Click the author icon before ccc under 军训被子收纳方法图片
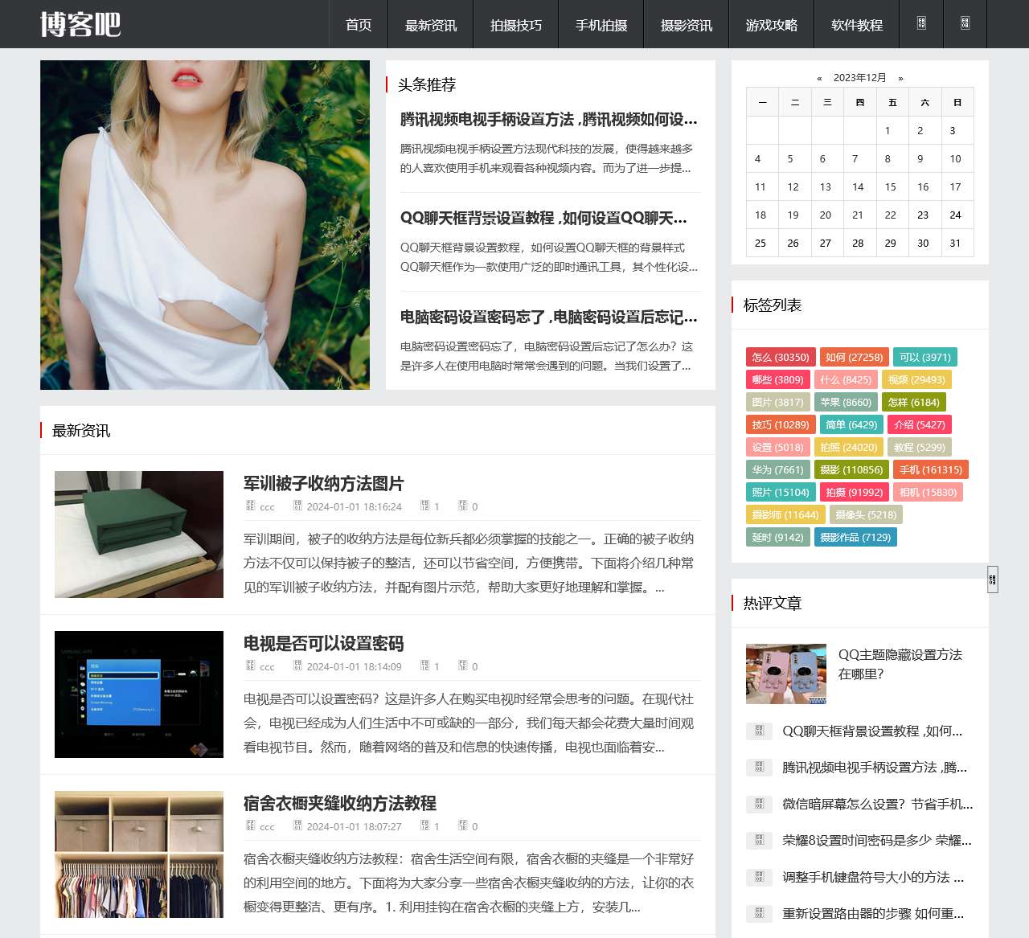 (250, 506)
